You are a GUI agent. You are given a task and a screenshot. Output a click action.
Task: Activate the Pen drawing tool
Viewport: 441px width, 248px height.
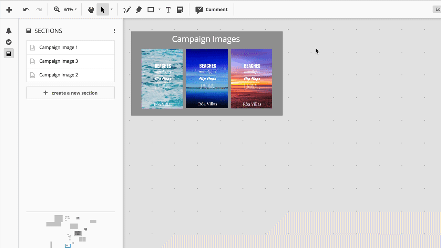126,9
